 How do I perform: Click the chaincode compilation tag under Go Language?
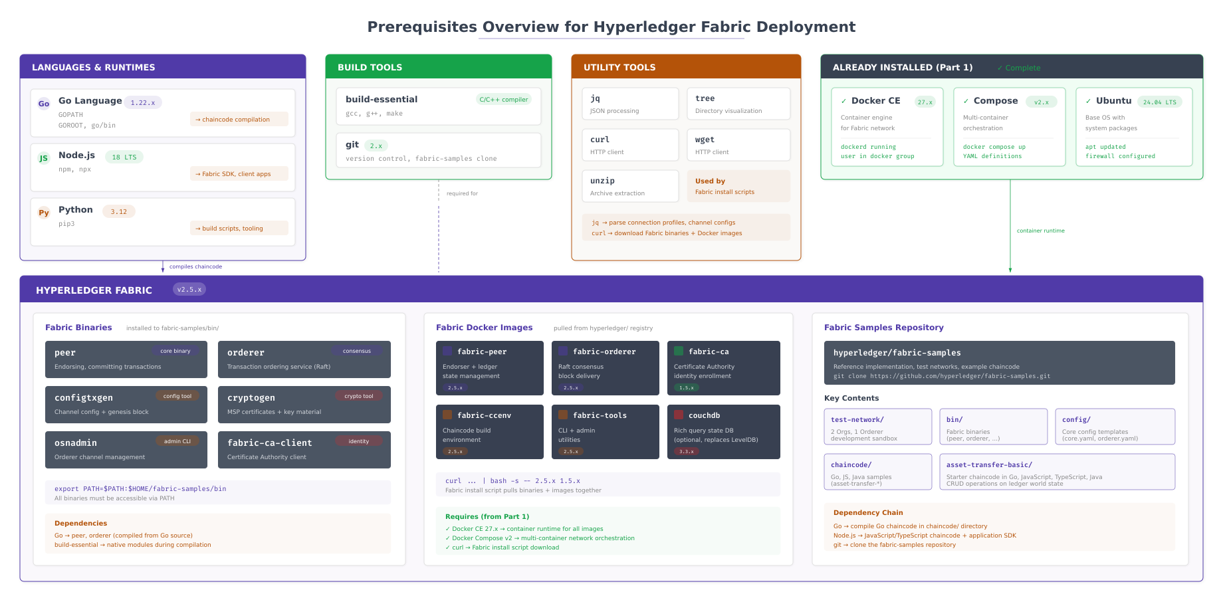239,119
